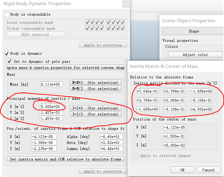The height and width of the screenshot is (177, 224).
Task: Uncheck the Body is dynamic checkbox
Action: coord(7,53)
